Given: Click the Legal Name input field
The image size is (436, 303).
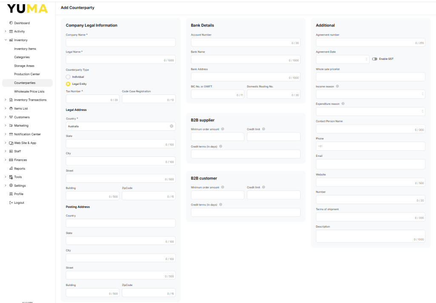Looking at the screenshot, I should (x=120, y=59).
